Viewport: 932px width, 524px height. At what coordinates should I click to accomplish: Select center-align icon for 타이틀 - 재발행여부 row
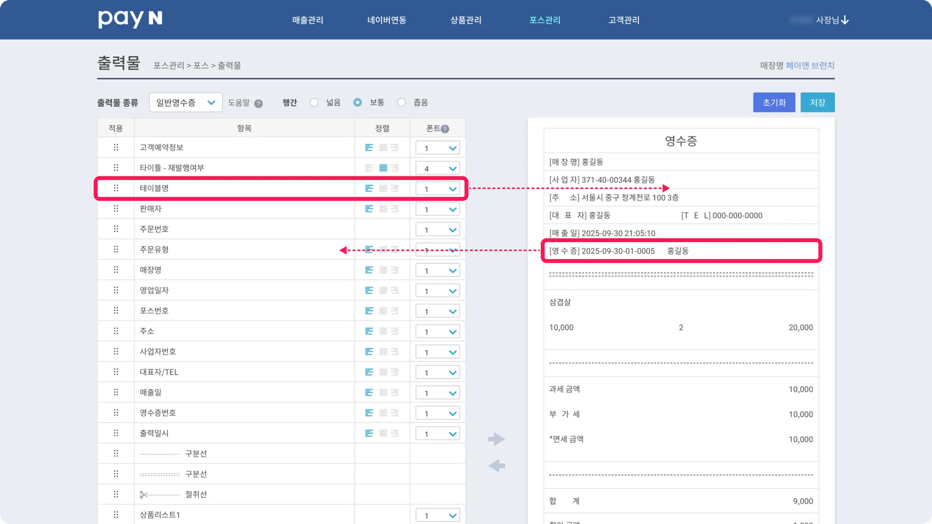383,168
